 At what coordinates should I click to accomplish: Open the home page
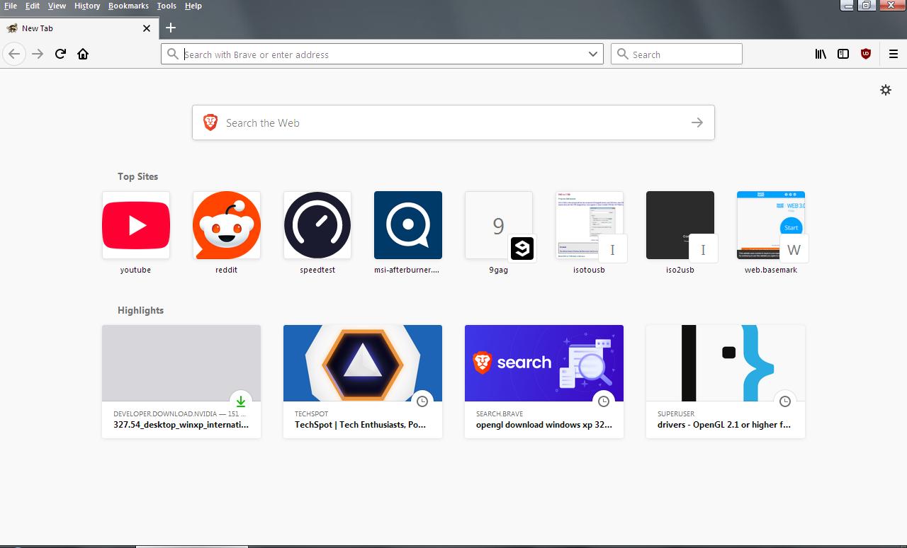coord(83,54)
